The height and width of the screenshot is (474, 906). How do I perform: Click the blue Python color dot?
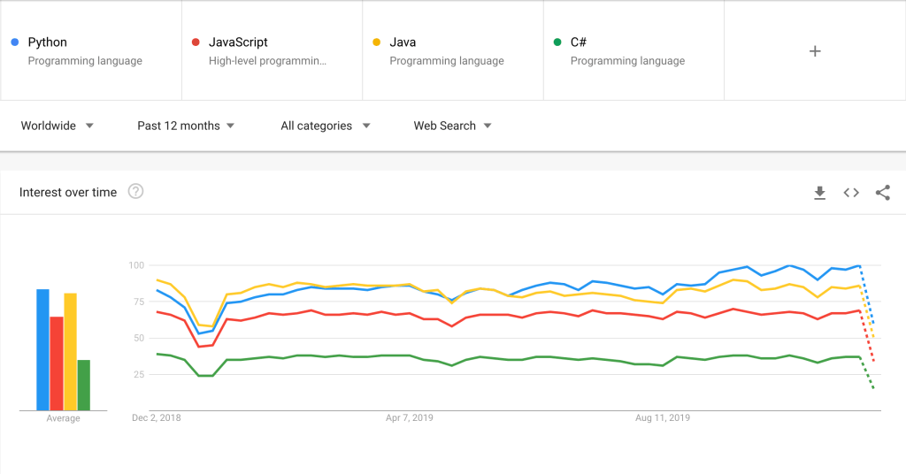[15, 42]
